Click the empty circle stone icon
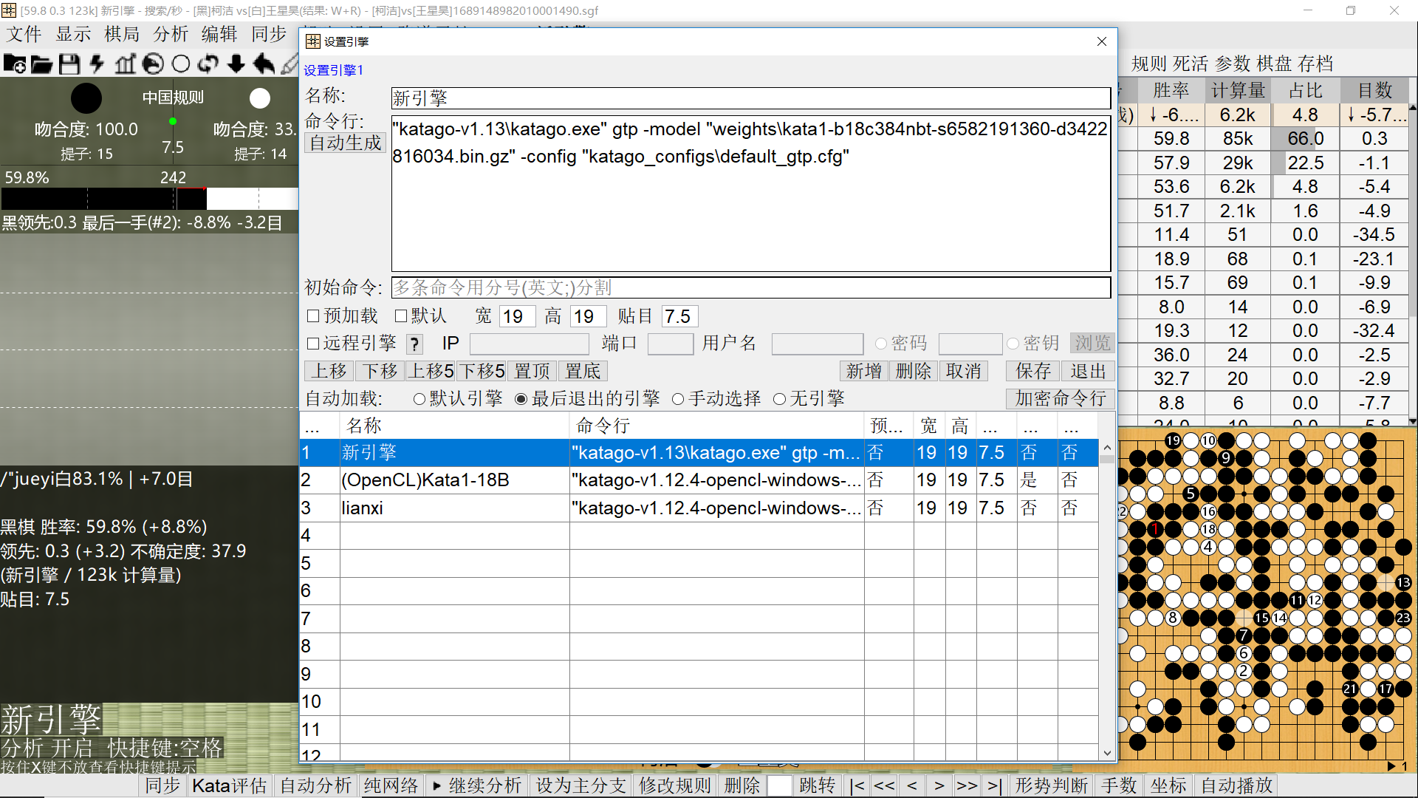1418x798 pixels. (181, 64)
